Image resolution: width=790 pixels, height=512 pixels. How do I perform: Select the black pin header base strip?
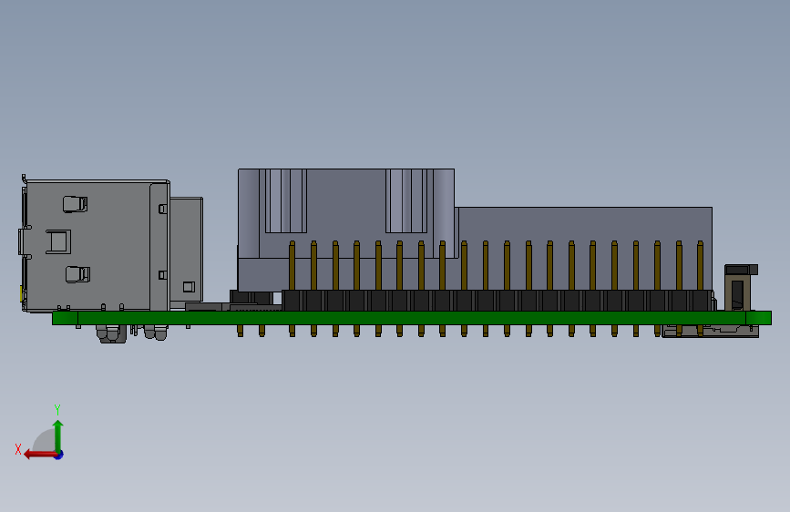click(497, 301)
